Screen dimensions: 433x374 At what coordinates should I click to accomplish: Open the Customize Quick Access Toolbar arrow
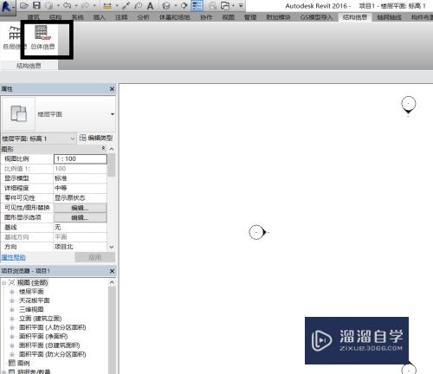coord(241,5)
